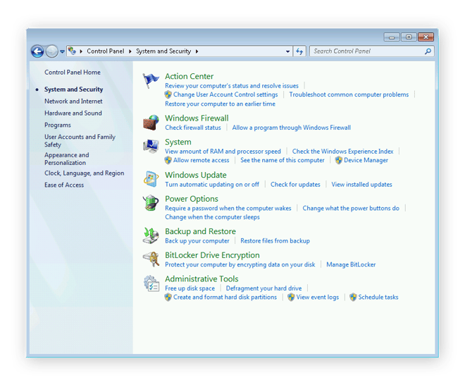This screenshot has height=385, width=465.
Task: Expand the address bar history dropdown
Action: [287, 51]
